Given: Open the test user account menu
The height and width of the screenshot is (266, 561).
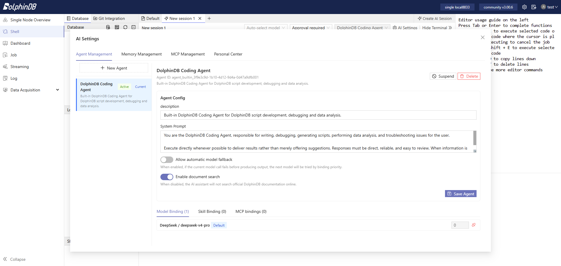Looking at the screenshot, I should pyautogui.click(x=549, y=7).
